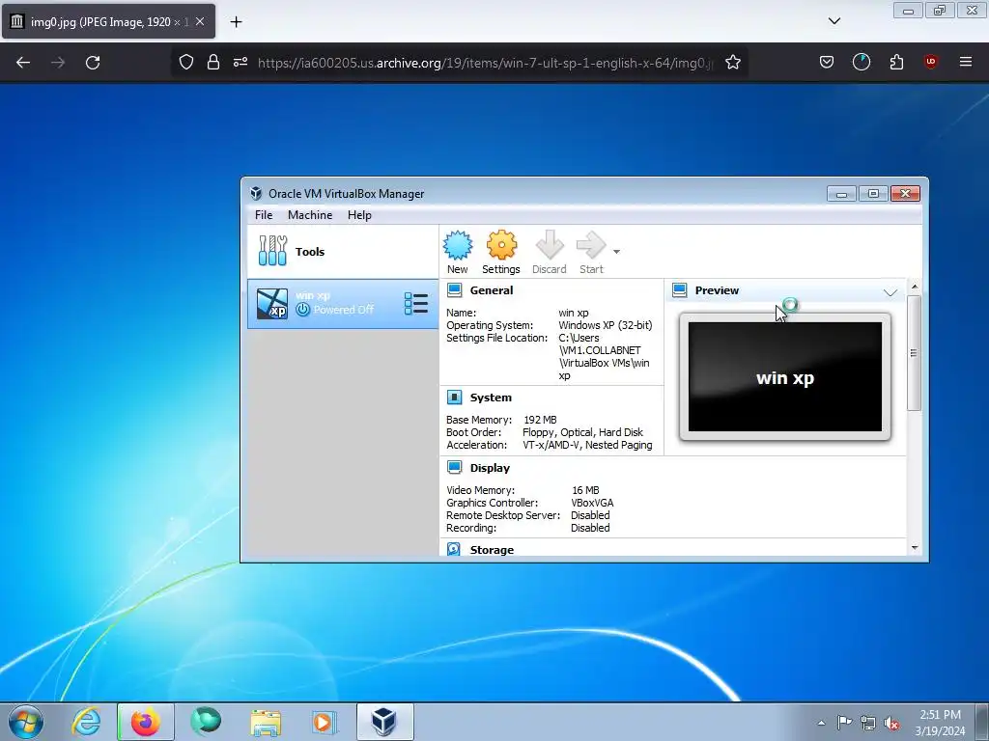Open the list all tabs dropdown
The width and height of the screenshot is (989, 741).
point(834,21)
